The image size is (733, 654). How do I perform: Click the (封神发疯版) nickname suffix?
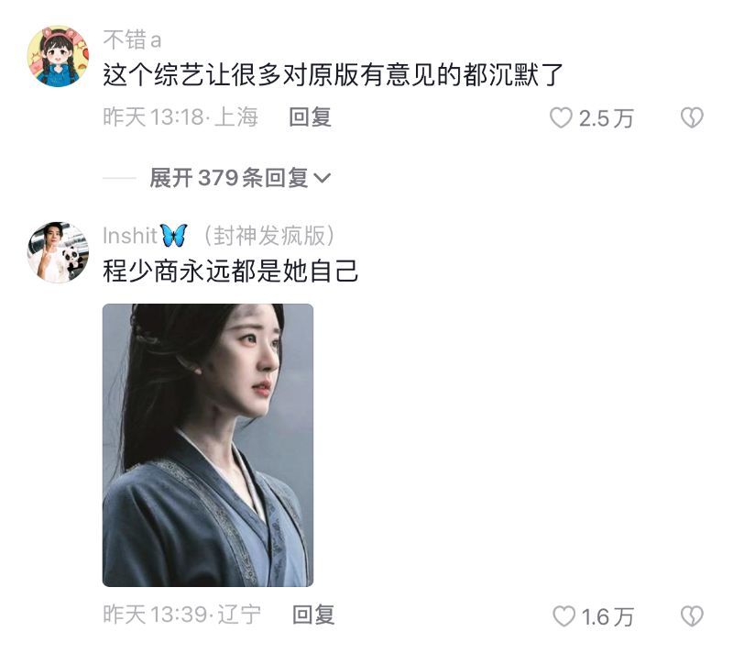[269, 236]
